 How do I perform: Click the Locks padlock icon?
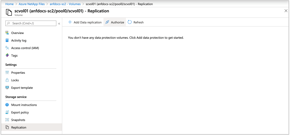tap(7, 80)
